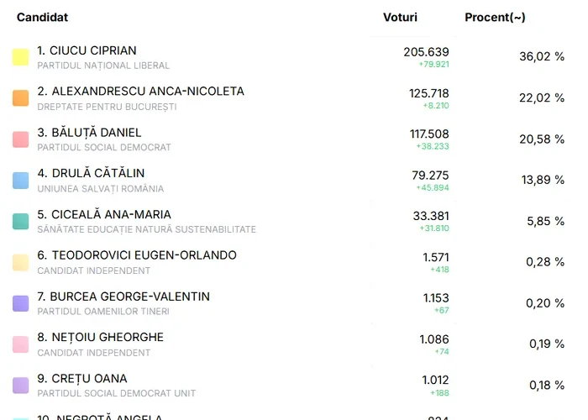Select the Partidul Oamenilor Tineri party label
This screenshot has width=588, height=420.
[x=103, y=312]
